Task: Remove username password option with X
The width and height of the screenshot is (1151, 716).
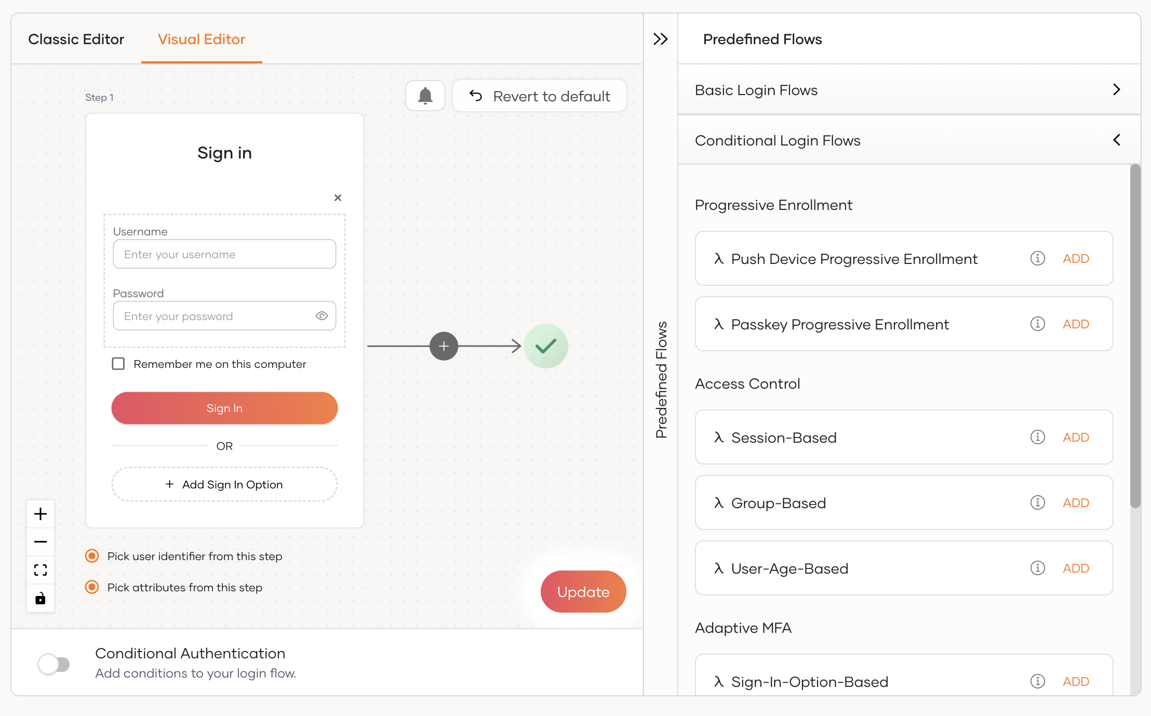Action: click(338, 197)
